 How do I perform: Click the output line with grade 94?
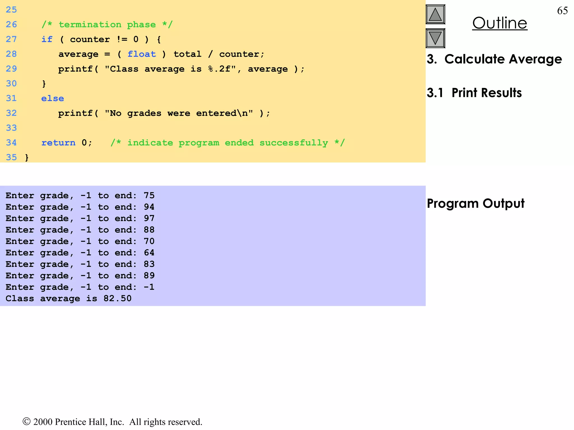(x=80, y=207)
